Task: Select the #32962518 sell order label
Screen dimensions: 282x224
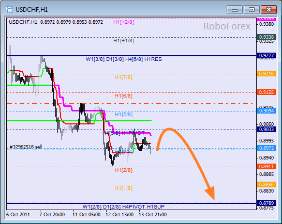Action: (x=26, y=147)
